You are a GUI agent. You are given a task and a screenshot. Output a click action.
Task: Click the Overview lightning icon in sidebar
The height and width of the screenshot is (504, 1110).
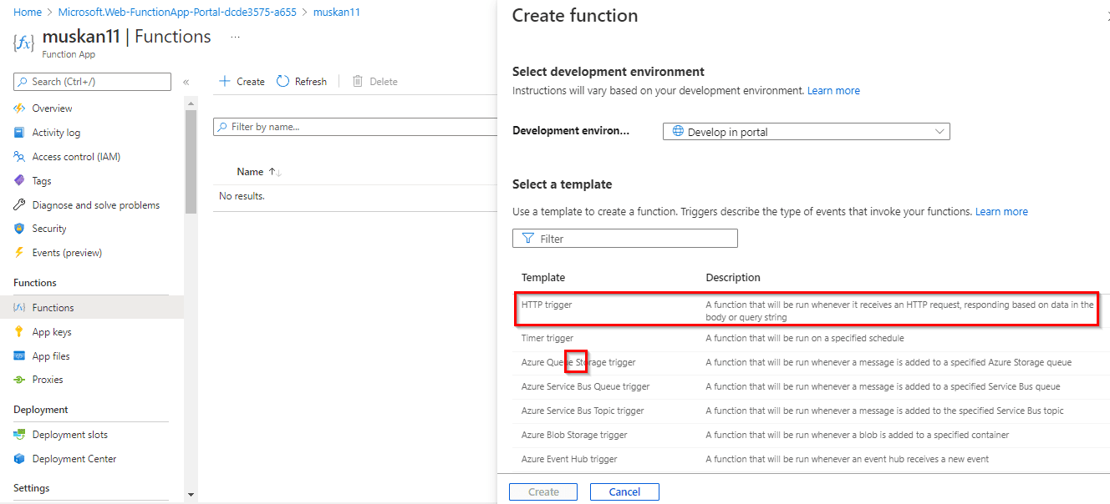(19, 108)
